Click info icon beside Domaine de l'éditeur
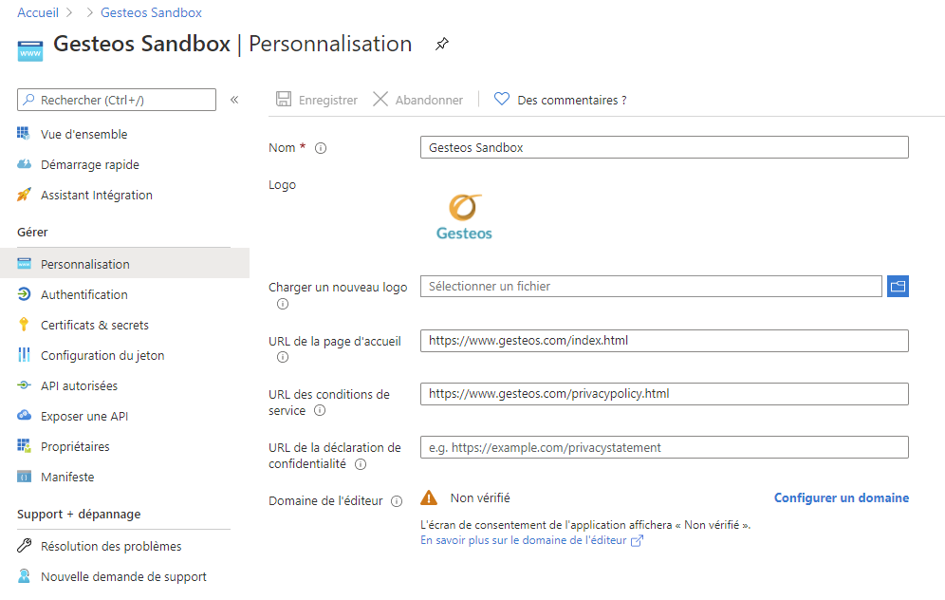This screenshot has height=600, width=945. tap(397, 501)
